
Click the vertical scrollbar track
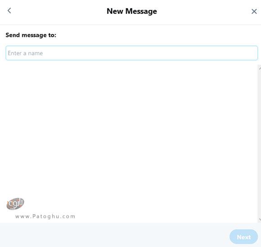[x=260, y=144]
